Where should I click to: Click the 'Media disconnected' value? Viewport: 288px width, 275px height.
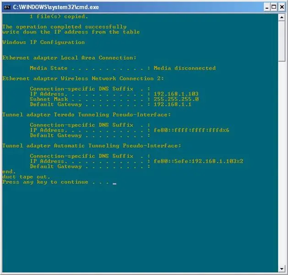pos(185,68)
